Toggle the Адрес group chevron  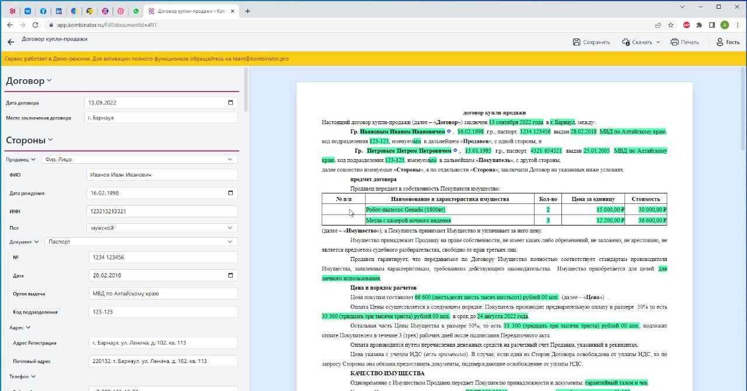[x=28, y=327]
